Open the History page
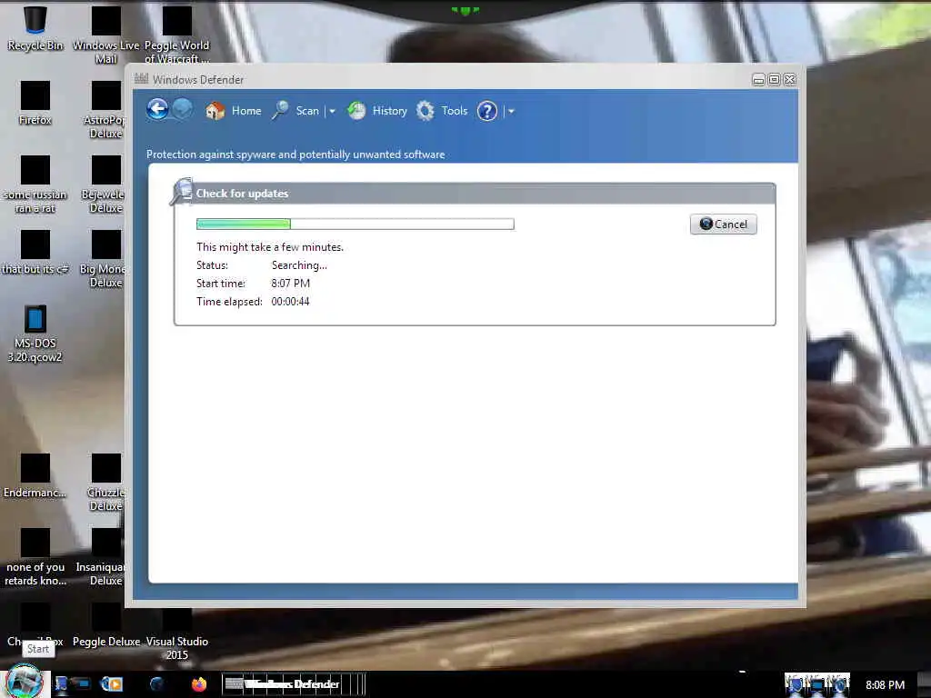 click(377, 111)
